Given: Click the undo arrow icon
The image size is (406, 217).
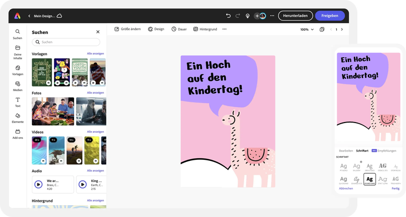Looking at the screenshot, I should [x=228, y=16].
